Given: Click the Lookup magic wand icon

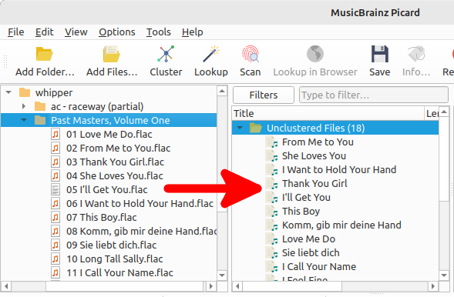Looking at the screenshot, I should point(210,54).
